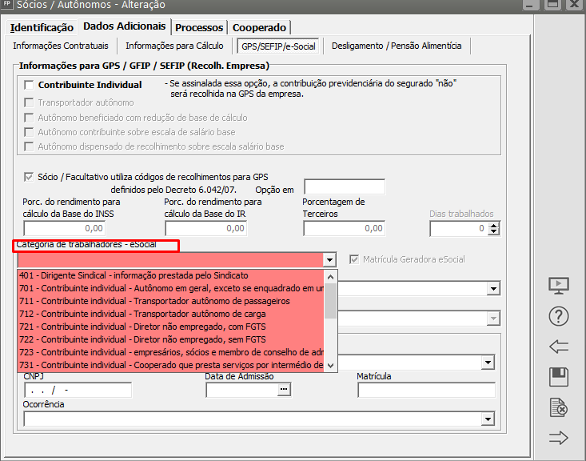The width and height of the screenshot is (586, 461).
Task: Click the cancel document icon
Action: click(559, 407)
